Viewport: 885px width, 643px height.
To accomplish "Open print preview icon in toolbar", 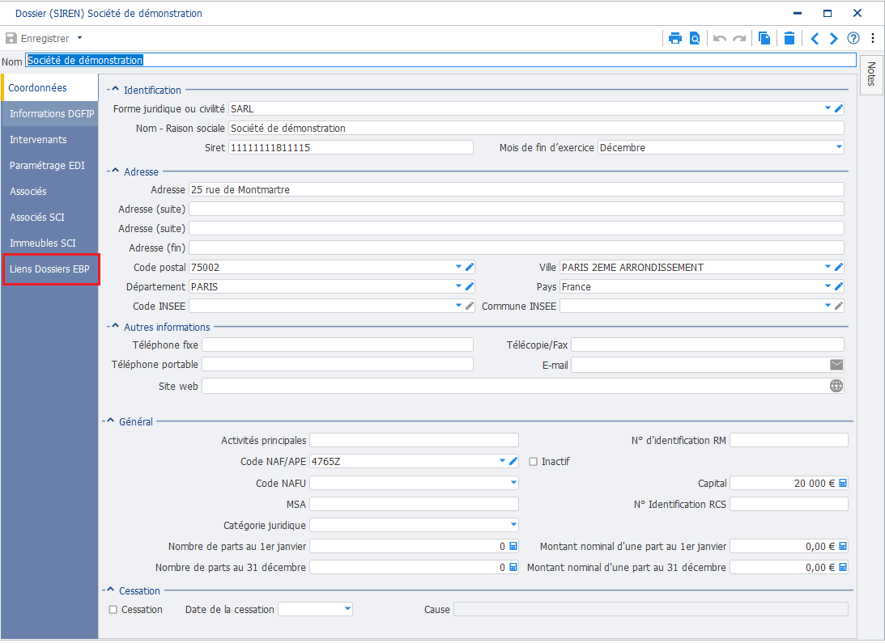I will [695, 38].
